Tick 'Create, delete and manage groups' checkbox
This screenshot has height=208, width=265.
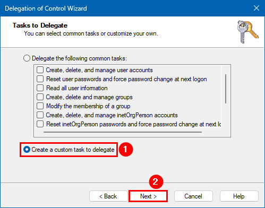(x=40, y=97)
